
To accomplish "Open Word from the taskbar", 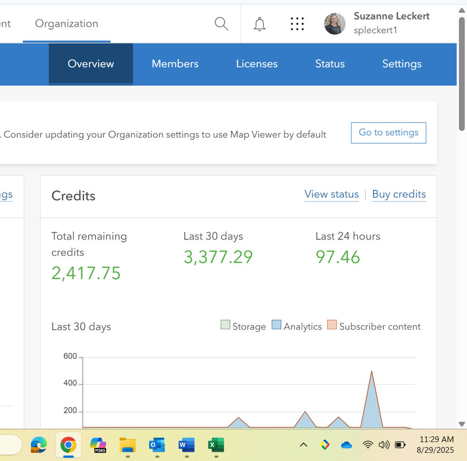I will [186, 445].
